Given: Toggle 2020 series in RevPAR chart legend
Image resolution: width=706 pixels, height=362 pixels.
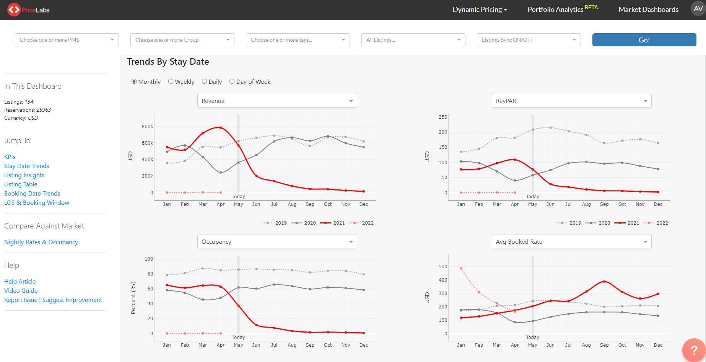Looking at the screenshot, I should point(598,223).
